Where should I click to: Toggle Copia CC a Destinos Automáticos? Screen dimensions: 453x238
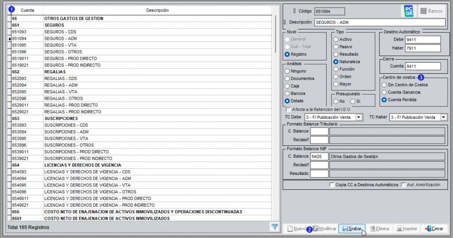(x=332, y=185)
